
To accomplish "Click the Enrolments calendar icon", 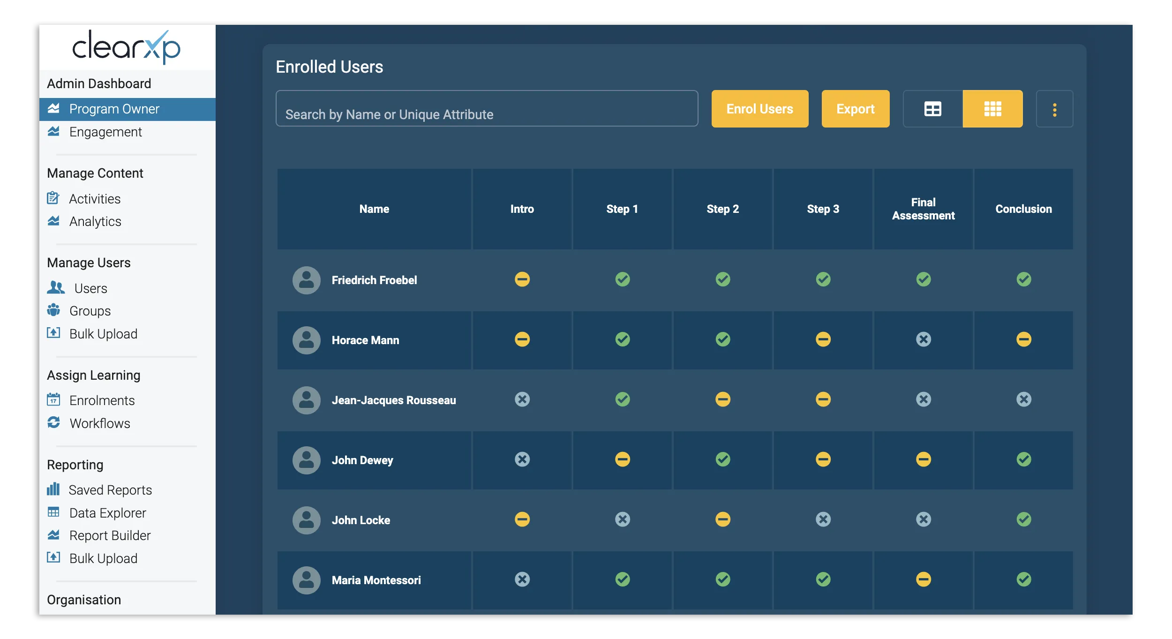I will [x=53, y=399].
